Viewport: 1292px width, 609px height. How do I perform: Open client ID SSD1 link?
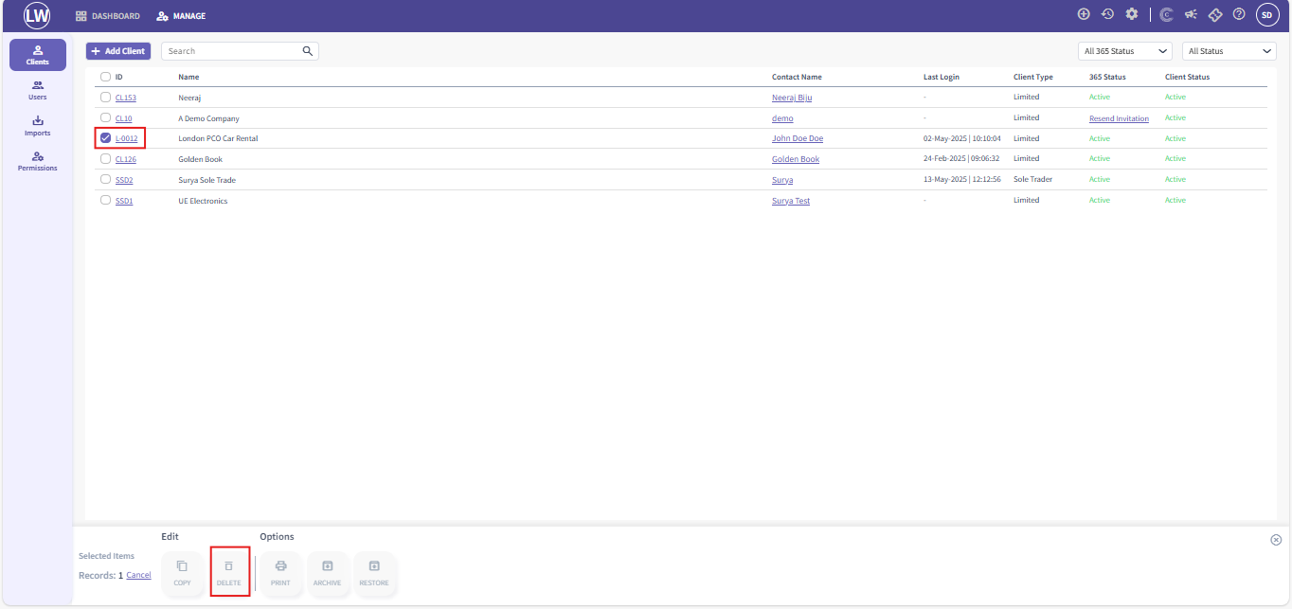(124, 201)
